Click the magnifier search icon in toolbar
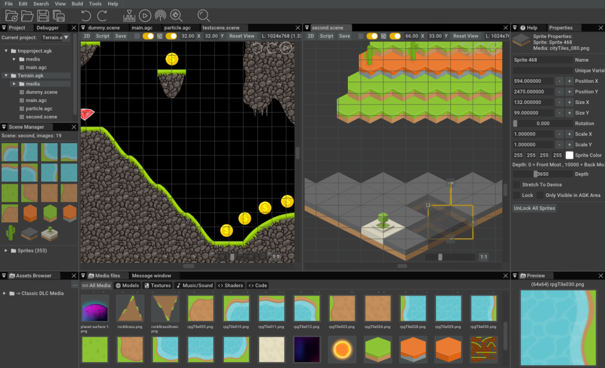The width and height of the screenshot is (605, 368). click(x=203, y=16)
